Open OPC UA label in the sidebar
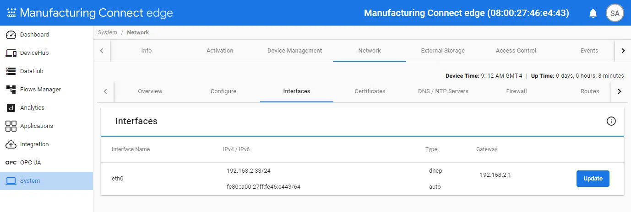Image resolution: width=631 pixels, height=212 pixels. pyautogui.click(x=31, y=163)
